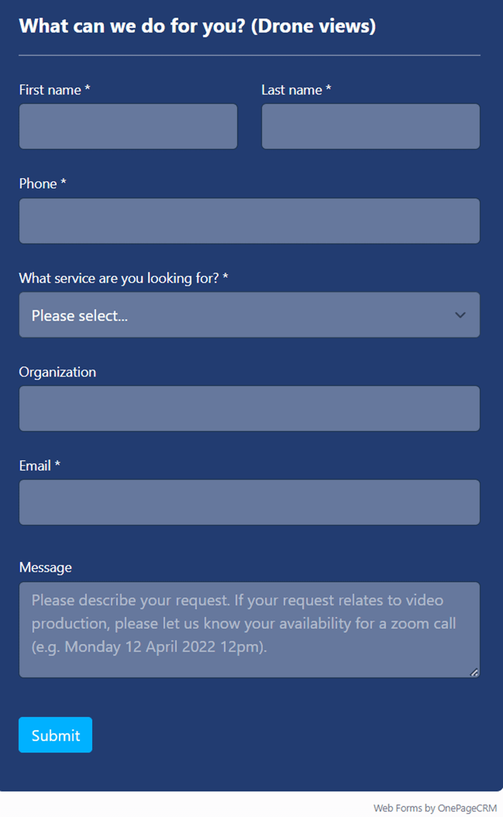
Task: Focus the Last name text box
Action: (370, 126)
